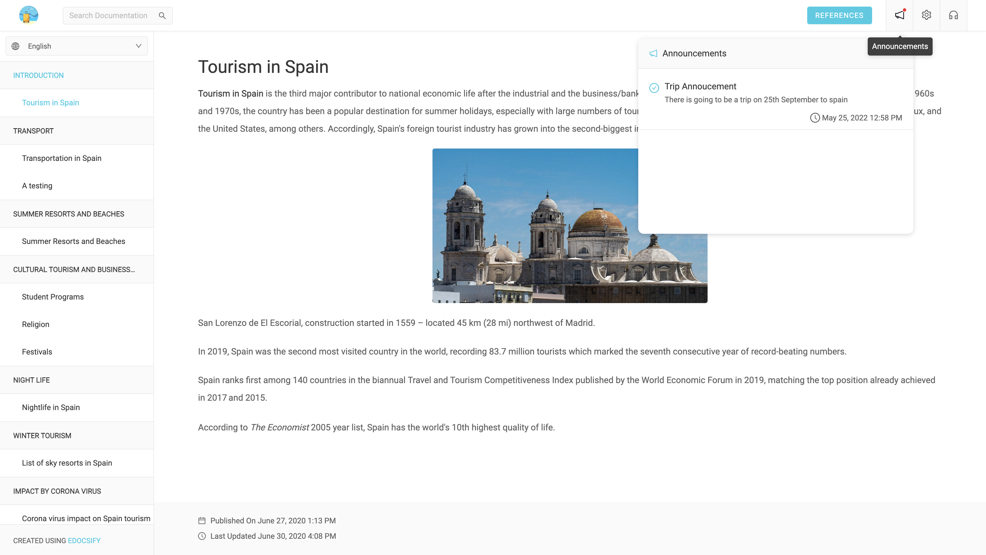Open Tourism in Spain sidebar page

click(x=77, y=103)
